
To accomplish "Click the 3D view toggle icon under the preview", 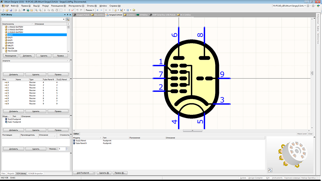I will pos(270,170).
